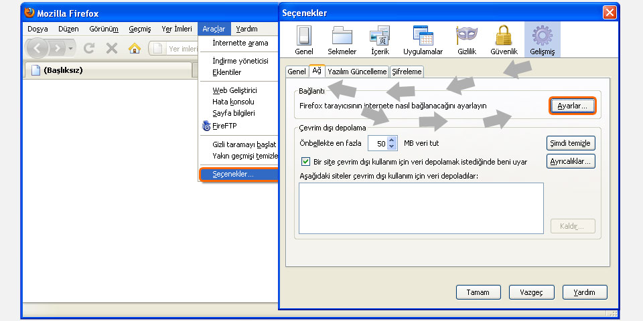This screenshot has width=643, height=321.
Task: Click the Firefox logo in title bar
Action: click(x=29, y=13)
